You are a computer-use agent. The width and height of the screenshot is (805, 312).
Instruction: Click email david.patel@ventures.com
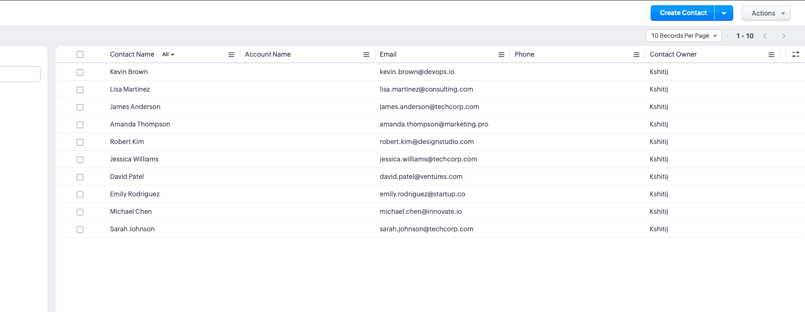tap(421, 177)
